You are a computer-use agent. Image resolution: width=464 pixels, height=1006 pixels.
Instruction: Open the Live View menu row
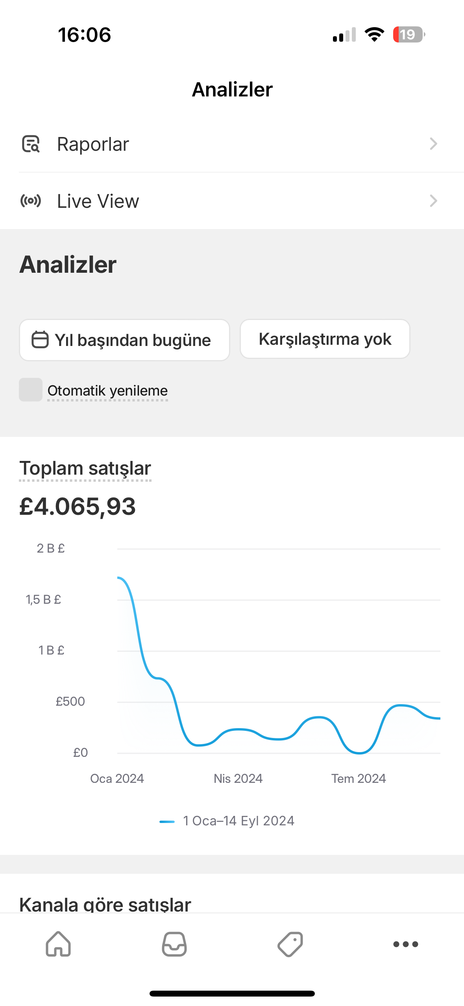pos(232,201)
